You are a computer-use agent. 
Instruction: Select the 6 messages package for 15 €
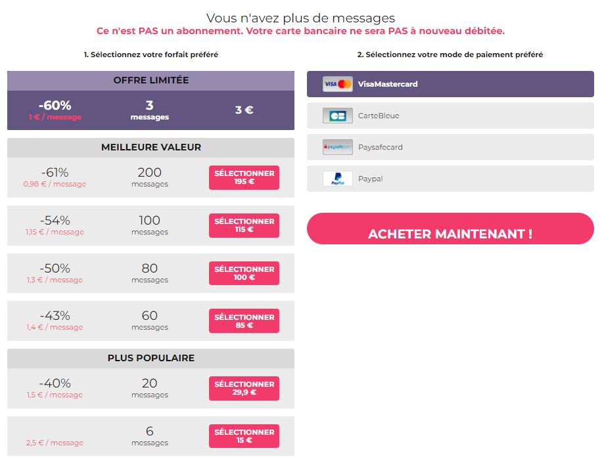pos(244,436)
